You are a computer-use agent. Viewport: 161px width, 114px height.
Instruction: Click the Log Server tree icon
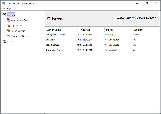(x=8, y=25)
